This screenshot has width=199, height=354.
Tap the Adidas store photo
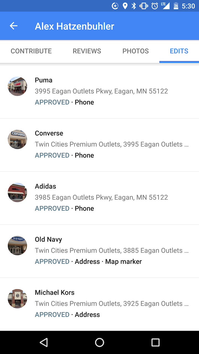(x=17, y=192)
